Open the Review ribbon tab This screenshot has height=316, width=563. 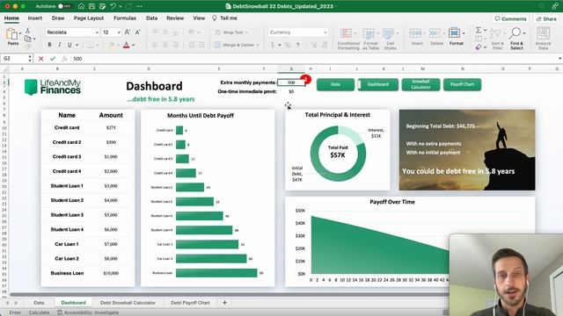coord(175,18)
